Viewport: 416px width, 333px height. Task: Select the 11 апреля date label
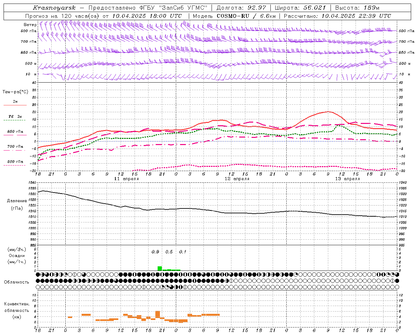(126, 179)
